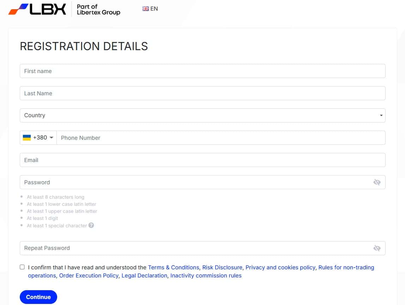The image size is (405, 305).
Task: Open Rules for non-trading operations
Action: point(346,267)
